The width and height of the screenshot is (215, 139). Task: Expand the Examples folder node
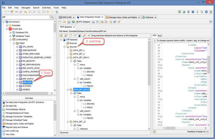click(7, 25)
